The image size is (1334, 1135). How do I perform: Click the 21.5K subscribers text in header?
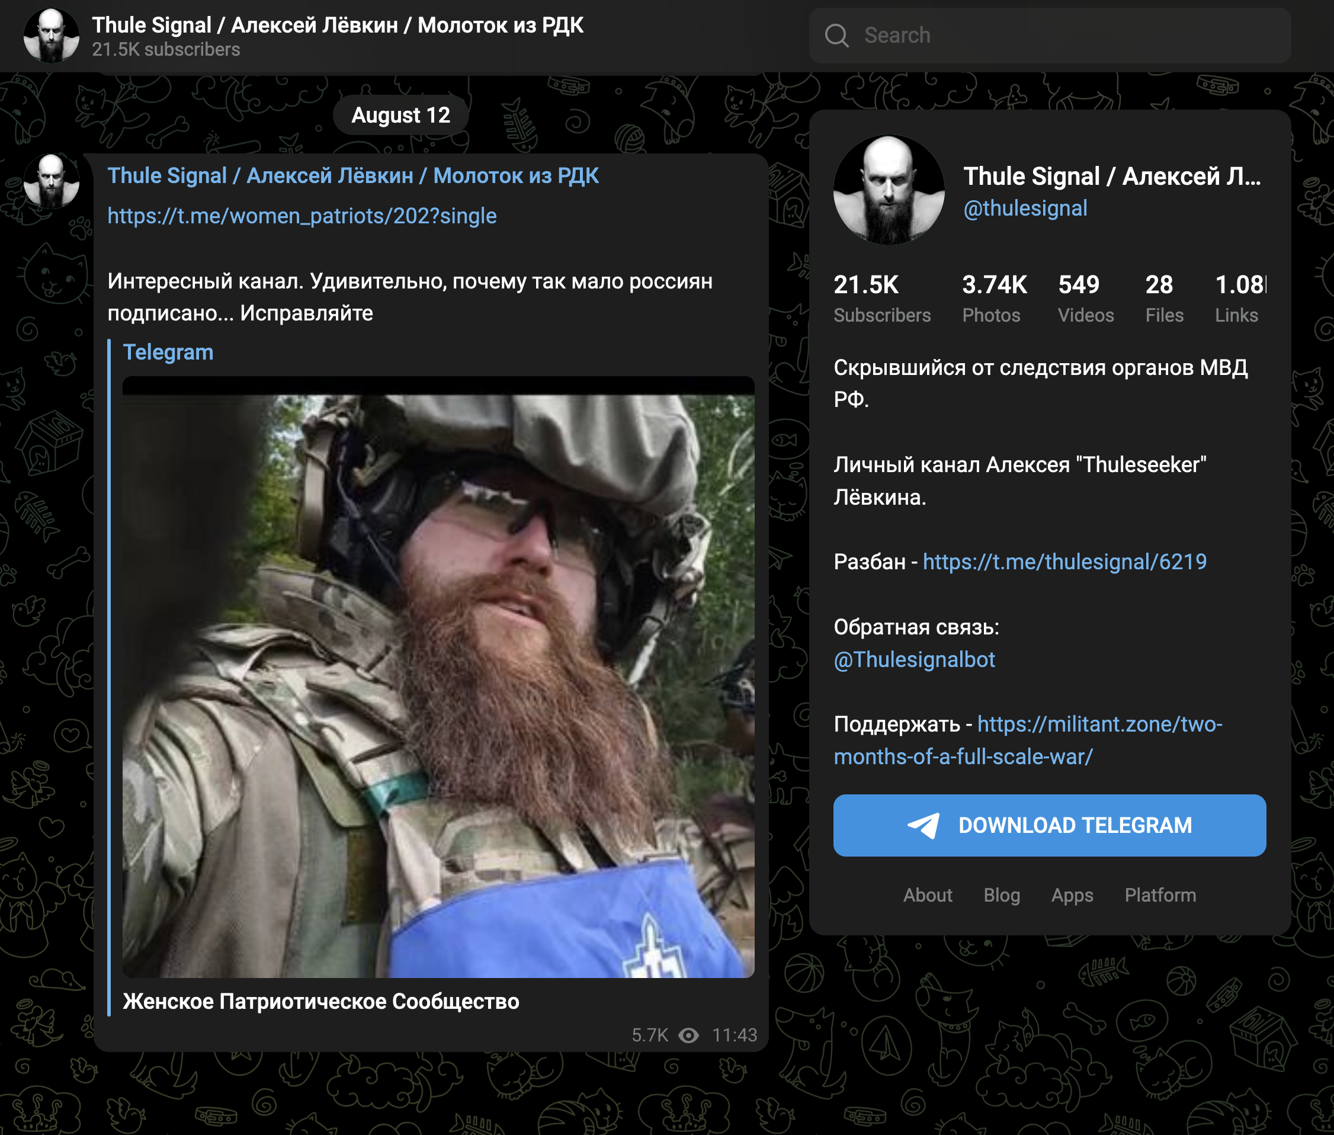tap(166, 50)
